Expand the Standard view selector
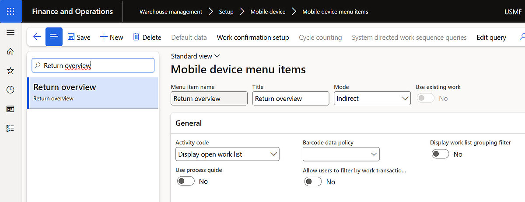This screenshot has height=202, width=525. (x=195, y=56)
